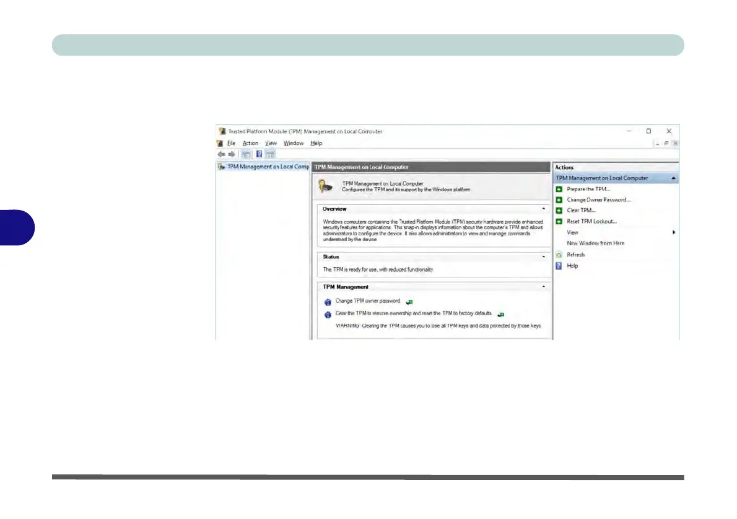The image size is (737, 519).
Task: Click the Status section heading
Action: [331, 257]
